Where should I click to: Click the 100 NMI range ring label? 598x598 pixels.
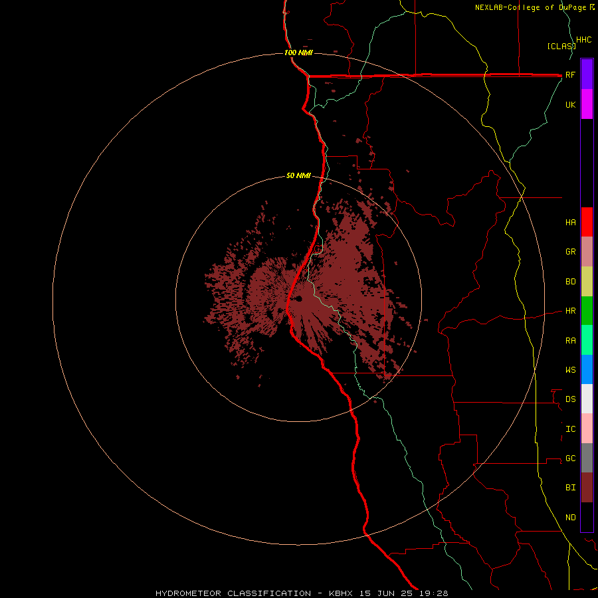click(298, 52)
